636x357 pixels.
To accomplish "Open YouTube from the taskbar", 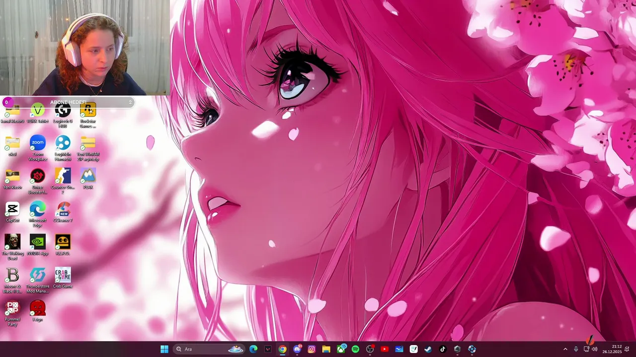I will (385, 349).
